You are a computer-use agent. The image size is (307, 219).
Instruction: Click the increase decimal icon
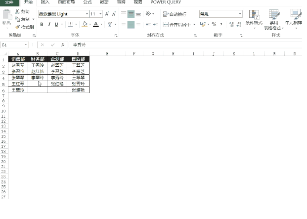coord(231,24)
